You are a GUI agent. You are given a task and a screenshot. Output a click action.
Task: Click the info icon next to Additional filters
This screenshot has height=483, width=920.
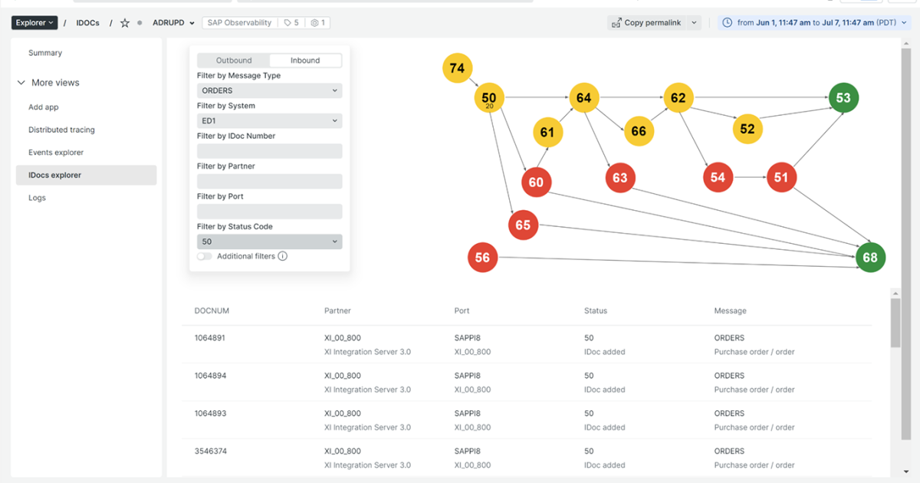click(282, 256)
